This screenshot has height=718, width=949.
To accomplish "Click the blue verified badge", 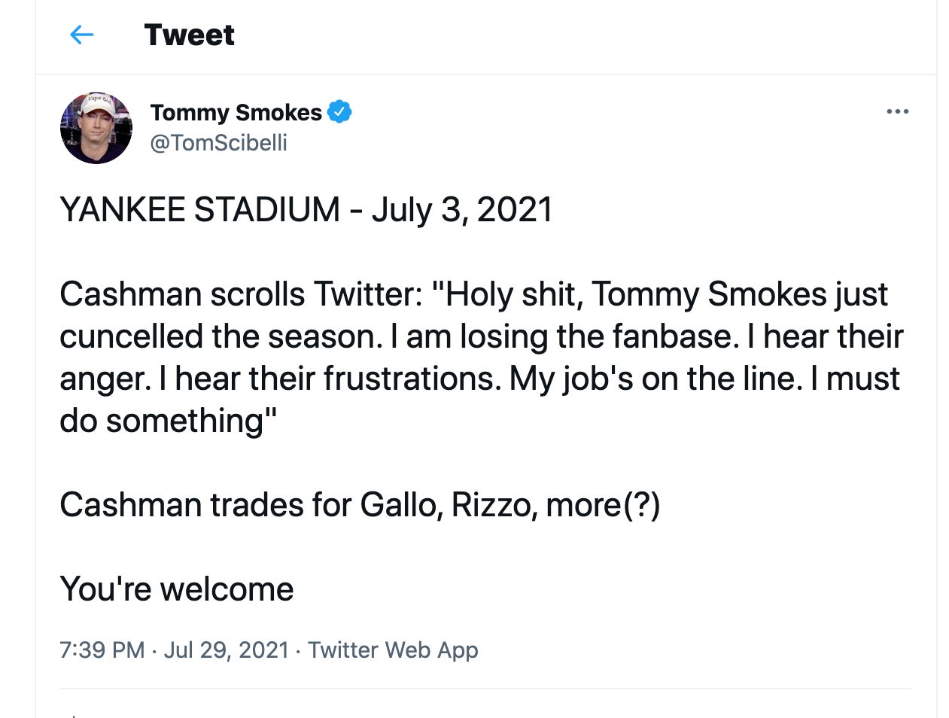I will 339,111.
